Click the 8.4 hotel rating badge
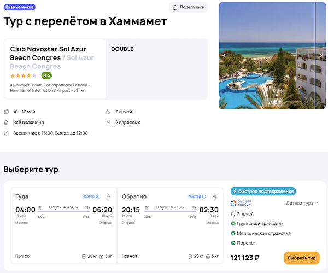 46,75
